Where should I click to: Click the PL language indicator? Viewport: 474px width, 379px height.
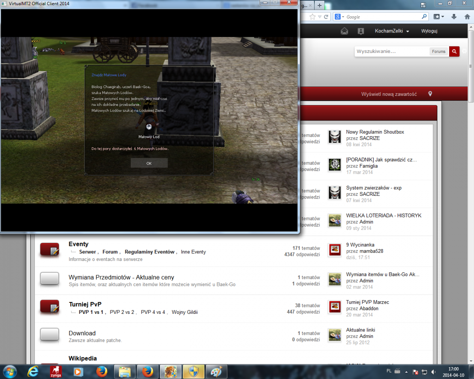(388, 371)
